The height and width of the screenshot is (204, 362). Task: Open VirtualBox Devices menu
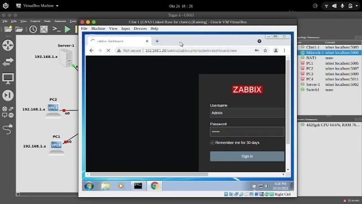[140, 28]
